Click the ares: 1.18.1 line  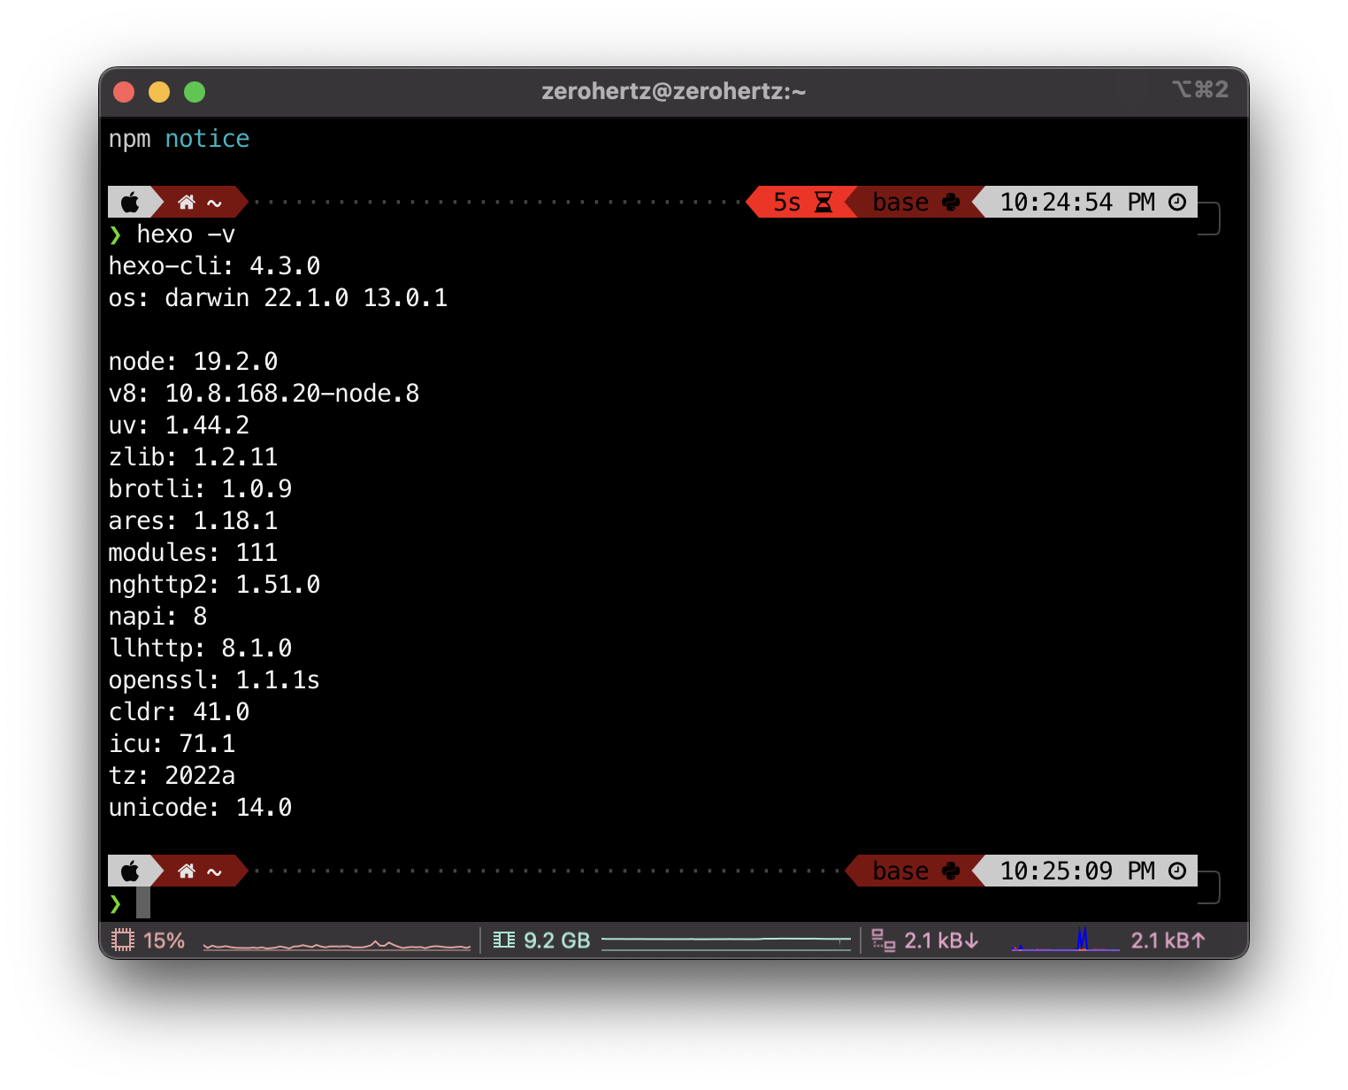(193, 521)
